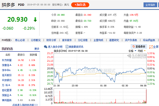Click the chat bubble icon beside 进入拼多多吧

[x=46, y=47]
